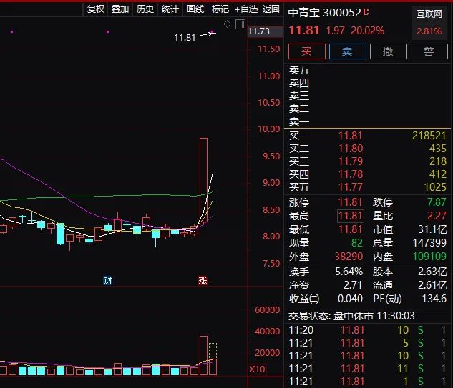Click the diamond marker icon above chart
This screenshot has width=453, height=388.
click(227, 24)
